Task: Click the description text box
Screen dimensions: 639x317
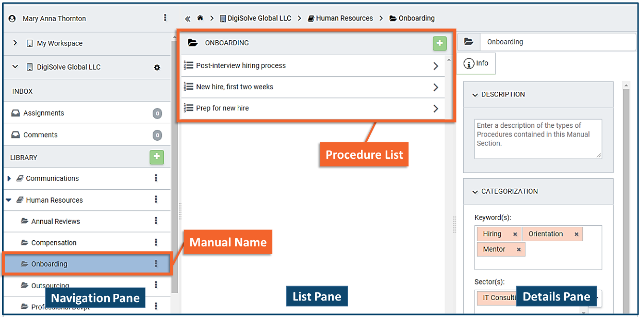Action: pos(538,139)
